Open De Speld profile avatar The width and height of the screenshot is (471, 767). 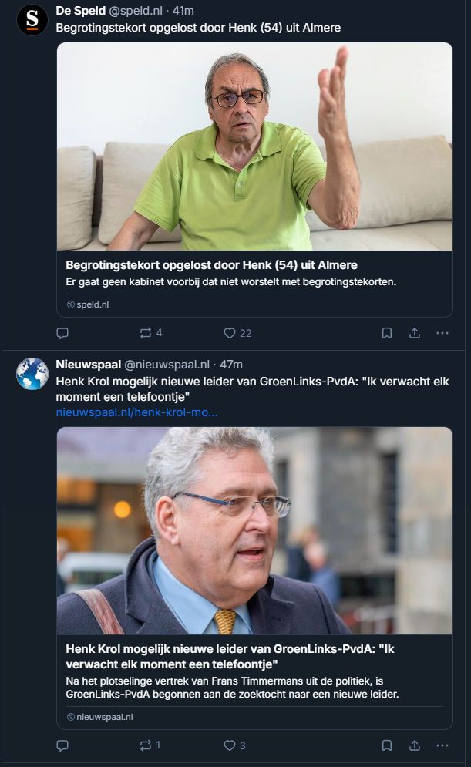tap(32, 20)
